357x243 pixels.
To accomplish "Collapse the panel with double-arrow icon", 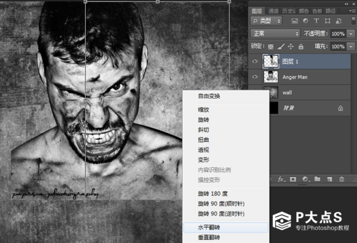I will pyautogui.click(x=347, y=4).
